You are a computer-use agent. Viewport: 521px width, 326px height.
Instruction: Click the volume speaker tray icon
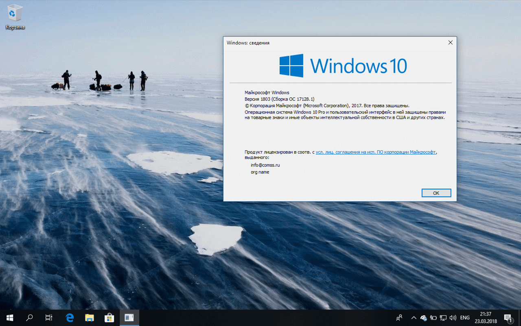click(453, 318)
